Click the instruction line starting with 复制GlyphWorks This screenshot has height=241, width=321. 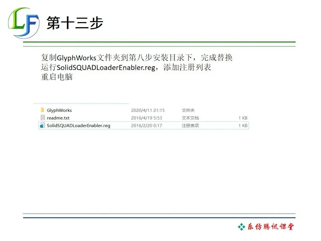(137, 58)
